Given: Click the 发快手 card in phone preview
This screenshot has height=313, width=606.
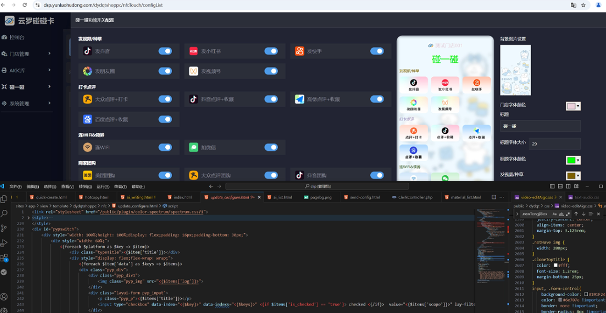Looking at the screenshot, I should (x=476, y=85).
